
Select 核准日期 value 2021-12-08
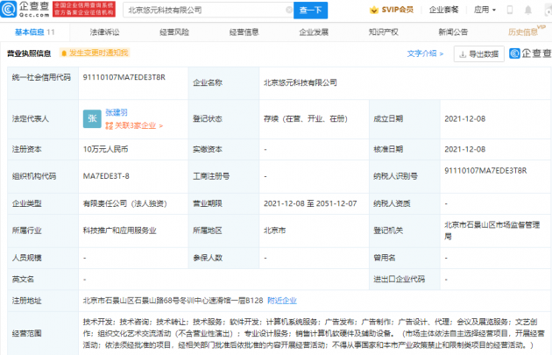(x=464, y=149)
